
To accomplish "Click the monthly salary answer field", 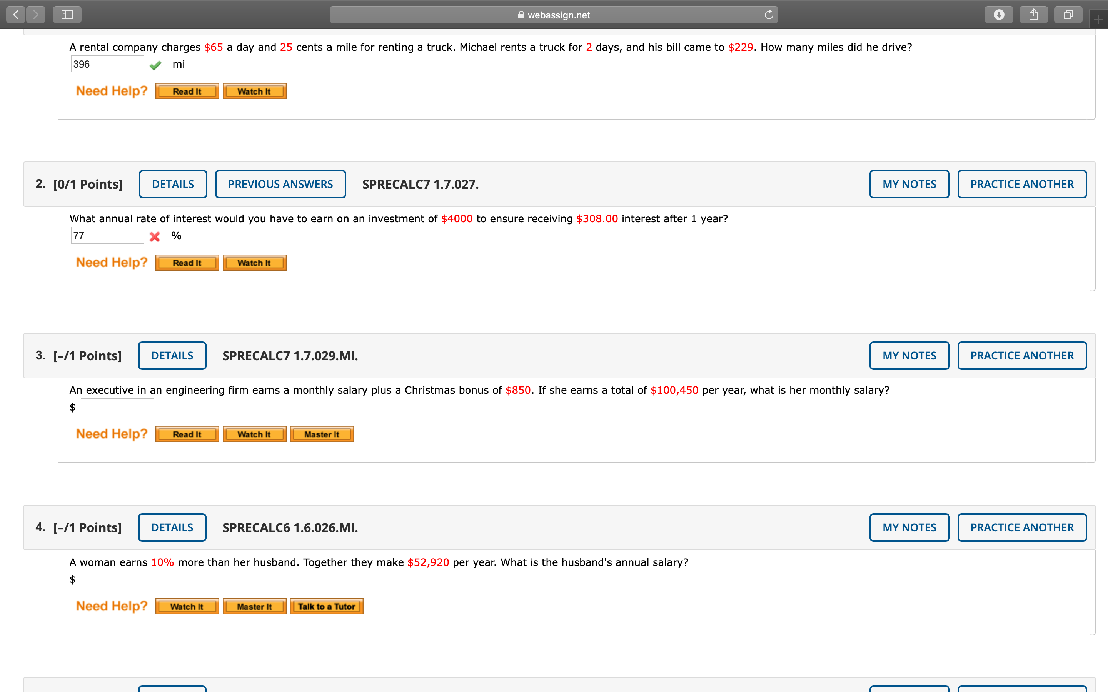I will coord(117,407).
